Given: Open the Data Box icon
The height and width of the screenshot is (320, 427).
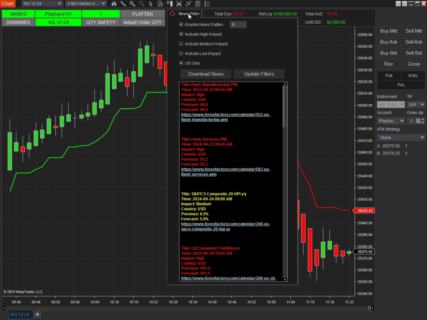Looking at the screenshot, I should click(161, 4).
